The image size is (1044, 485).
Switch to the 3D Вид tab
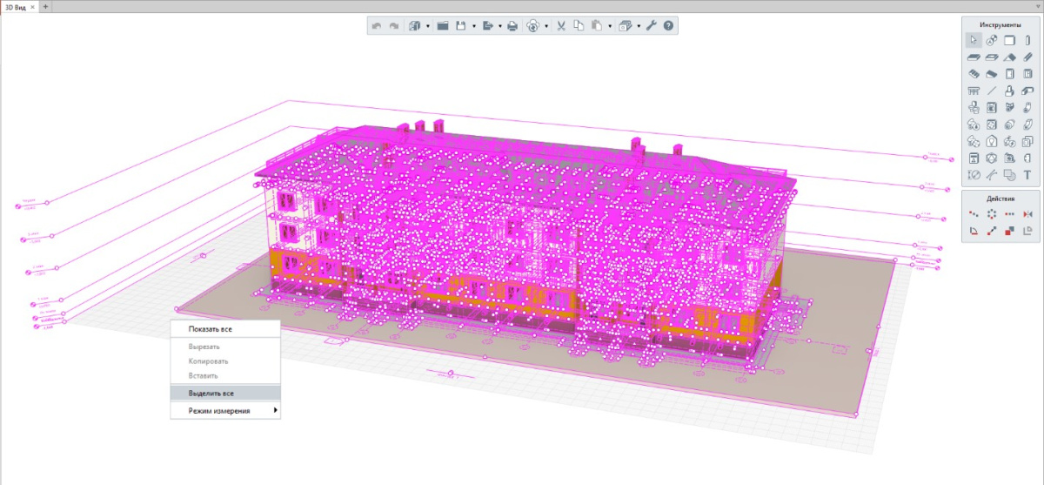coord(14,6)
